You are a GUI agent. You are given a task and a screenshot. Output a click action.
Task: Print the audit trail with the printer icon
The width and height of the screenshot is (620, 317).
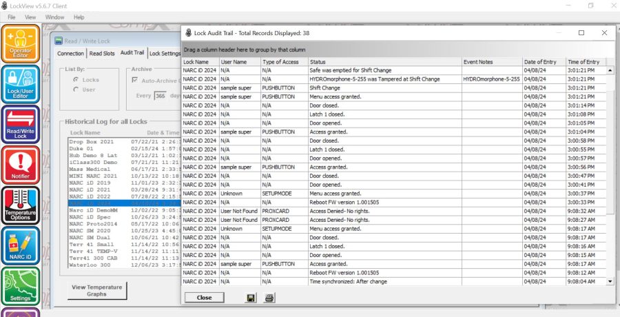(x=269, y=298)
